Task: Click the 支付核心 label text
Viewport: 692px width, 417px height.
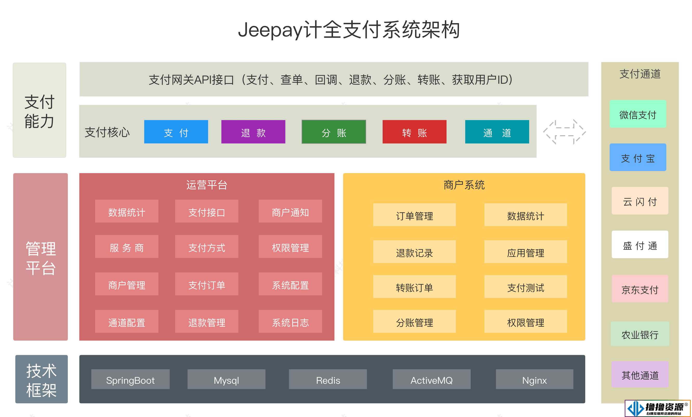Action: point(107,132)
